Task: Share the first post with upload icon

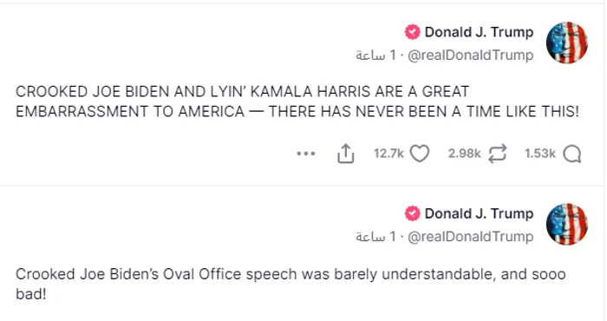Action: click(346, 154)
